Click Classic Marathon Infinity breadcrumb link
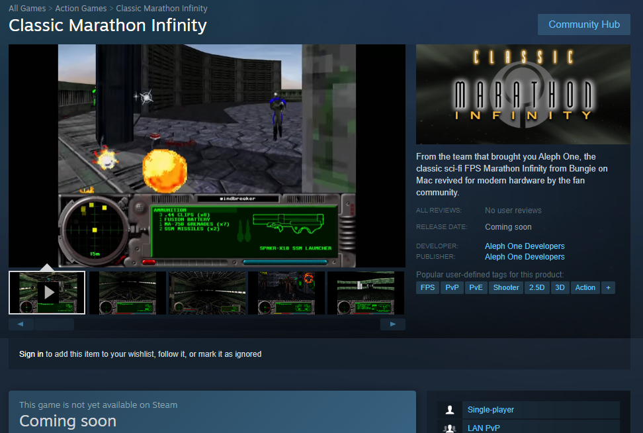The width and height of the screenshot is (643, 433). (x=161, y=8)
